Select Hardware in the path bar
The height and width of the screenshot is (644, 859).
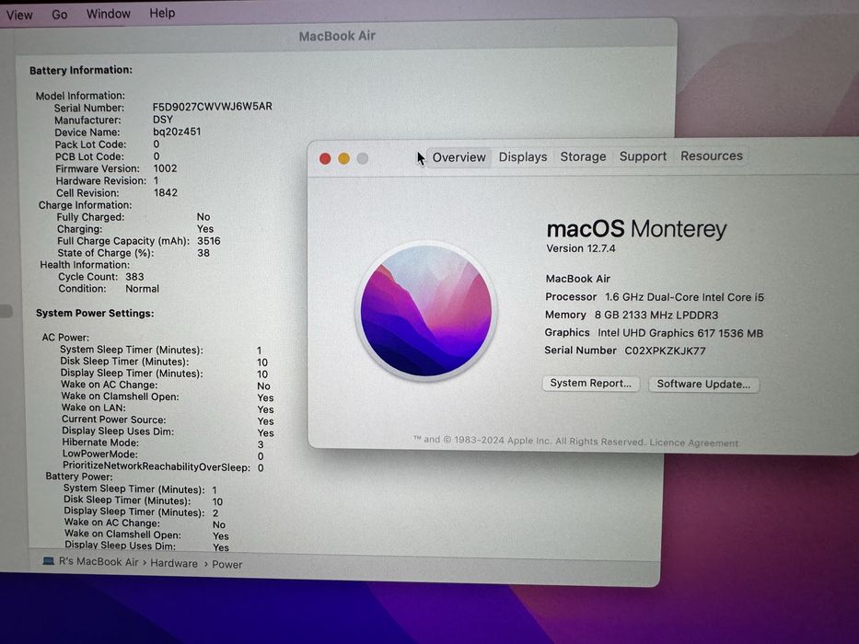(x=174, y=563)
